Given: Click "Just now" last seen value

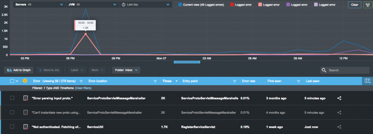Looking at the screenshot, I should pyautogui.click(x=311, y=127).
